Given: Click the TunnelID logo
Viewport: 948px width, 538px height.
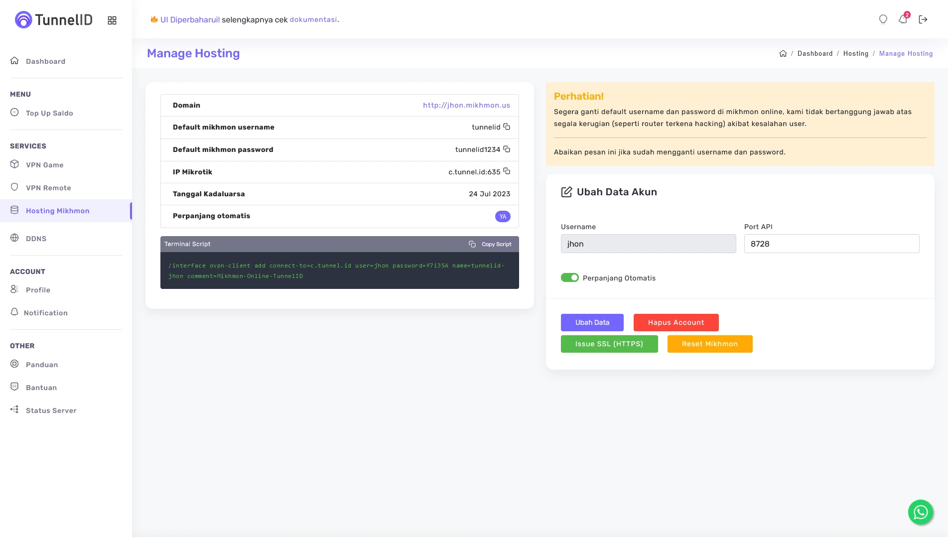Looking at the screenshot, I should point(54,20).
